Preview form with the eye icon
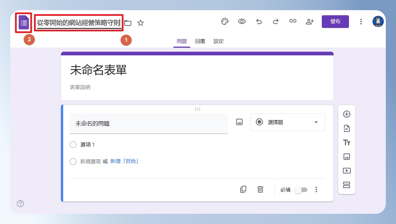This screenshot has height=224, width=396. 242,21
